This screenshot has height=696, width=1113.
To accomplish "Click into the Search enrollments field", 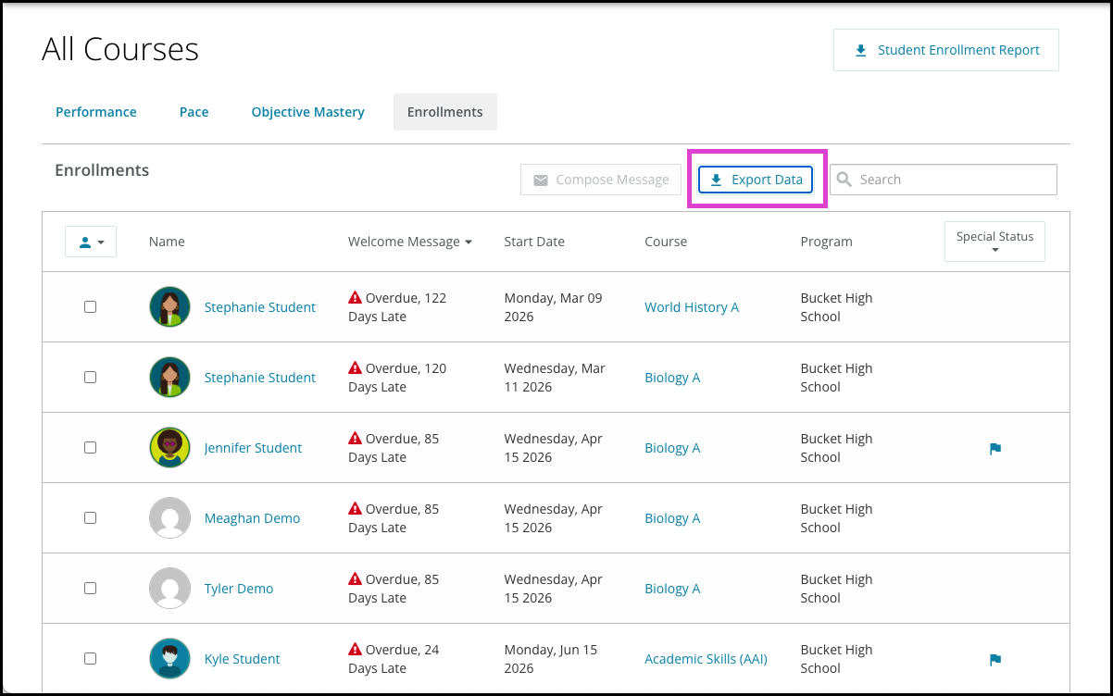I will [x=944, y=180].
